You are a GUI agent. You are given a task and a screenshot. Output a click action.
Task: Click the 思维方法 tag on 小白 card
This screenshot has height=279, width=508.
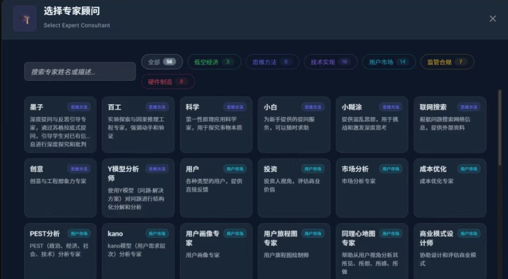(314, 107)
